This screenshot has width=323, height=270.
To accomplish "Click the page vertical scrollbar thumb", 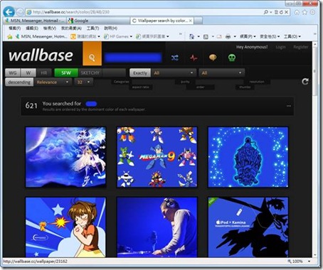I will [314, 71].
